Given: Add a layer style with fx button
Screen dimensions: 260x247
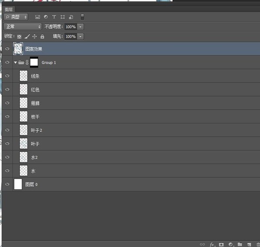Looking at the screenshot, I should point(212,244).
